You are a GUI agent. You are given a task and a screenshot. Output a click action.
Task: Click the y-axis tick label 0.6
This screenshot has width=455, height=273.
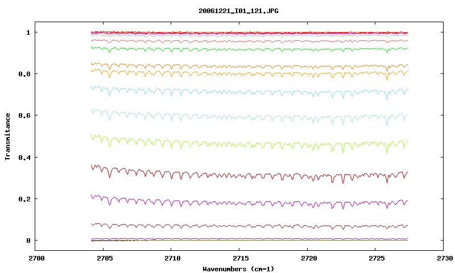[x=24, y=115]
